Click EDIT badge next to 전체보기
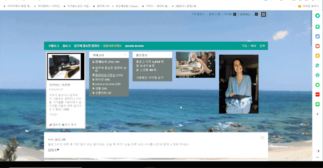Viewport: 323px width, 168px height. tap(117, 62)
